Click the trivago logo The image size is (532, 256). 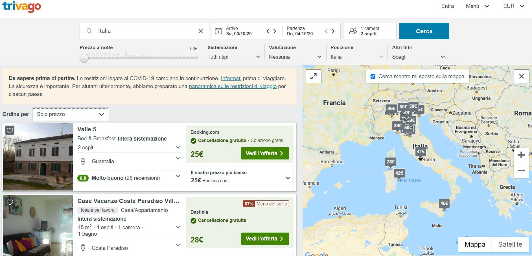21,6
